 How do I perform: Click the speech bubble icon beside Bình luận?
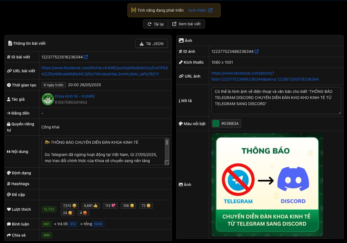coord(9,224)
